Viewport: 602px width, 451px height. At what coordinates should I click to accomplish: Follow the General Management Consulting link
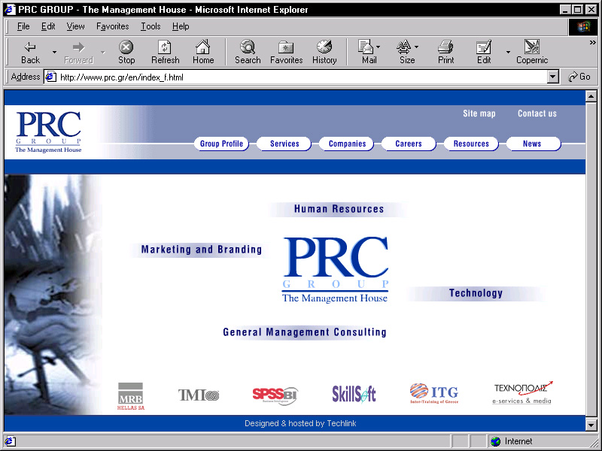point(305,332)
